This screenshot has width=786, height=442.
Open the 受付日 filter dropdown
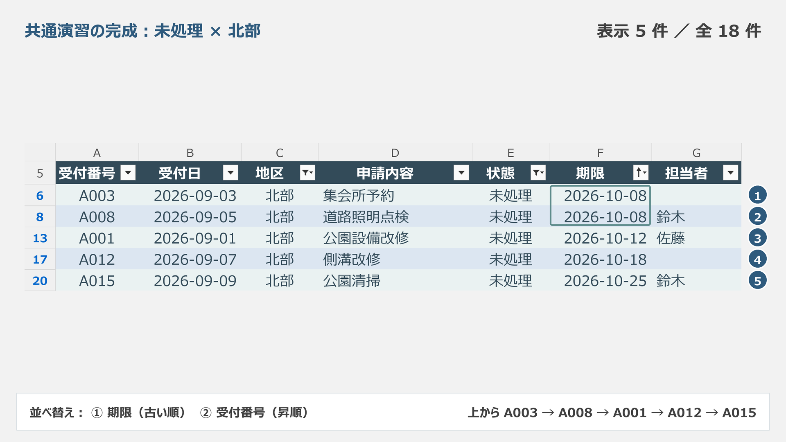230,173
